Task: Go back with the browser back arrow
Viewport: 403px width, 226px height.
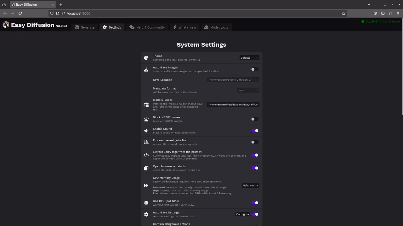Action: [5, 13]
